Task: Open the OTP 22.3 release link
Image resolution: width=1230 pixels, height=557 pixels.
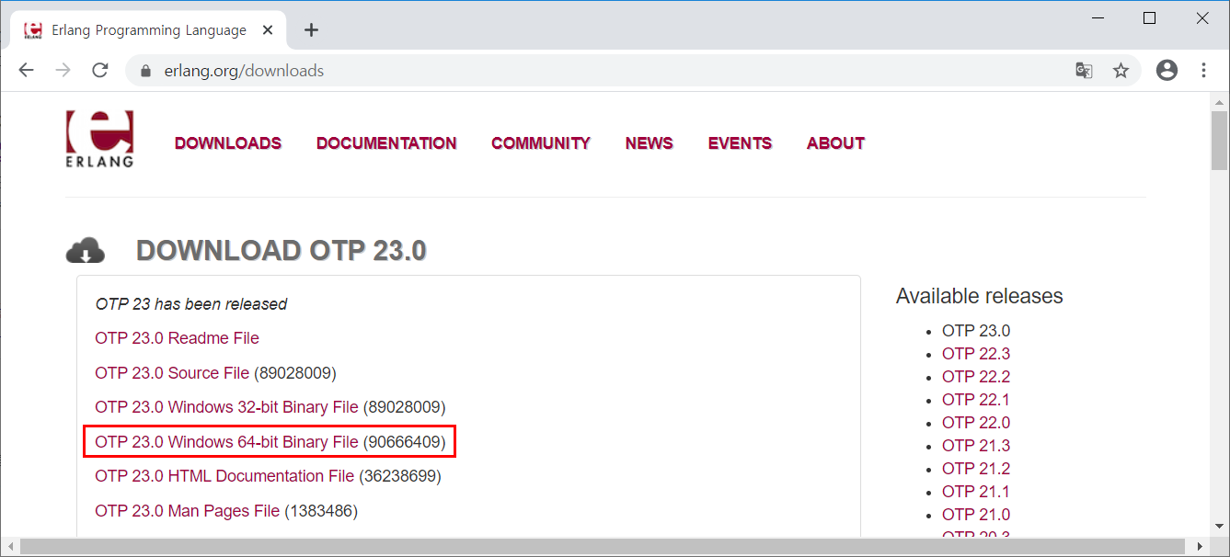Action: pyautogui.click(x=976, y=354)
